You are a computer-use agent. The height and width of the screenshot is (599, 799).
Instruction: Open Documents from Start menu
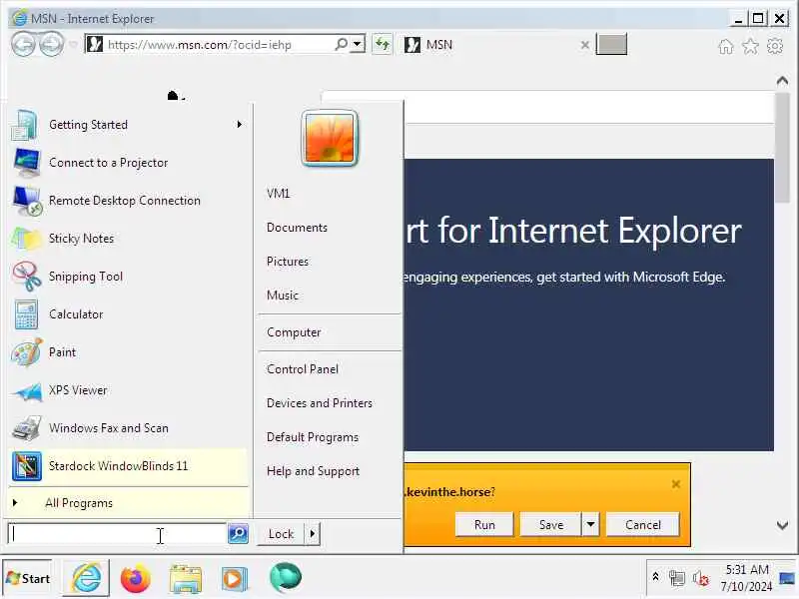click(x=297, y=228)
